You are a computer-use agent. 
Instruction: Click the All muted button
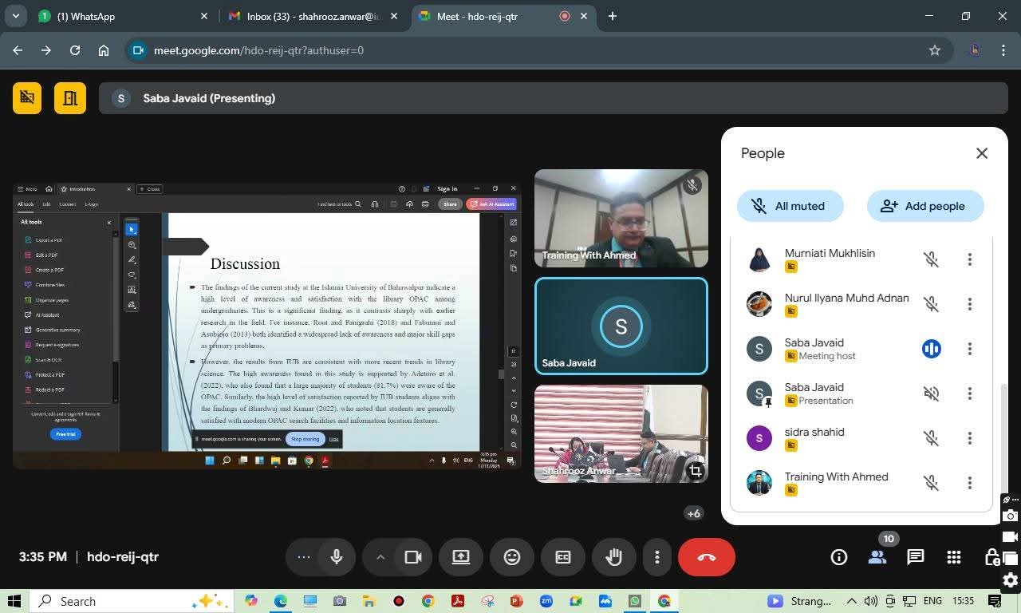point(790,206)
